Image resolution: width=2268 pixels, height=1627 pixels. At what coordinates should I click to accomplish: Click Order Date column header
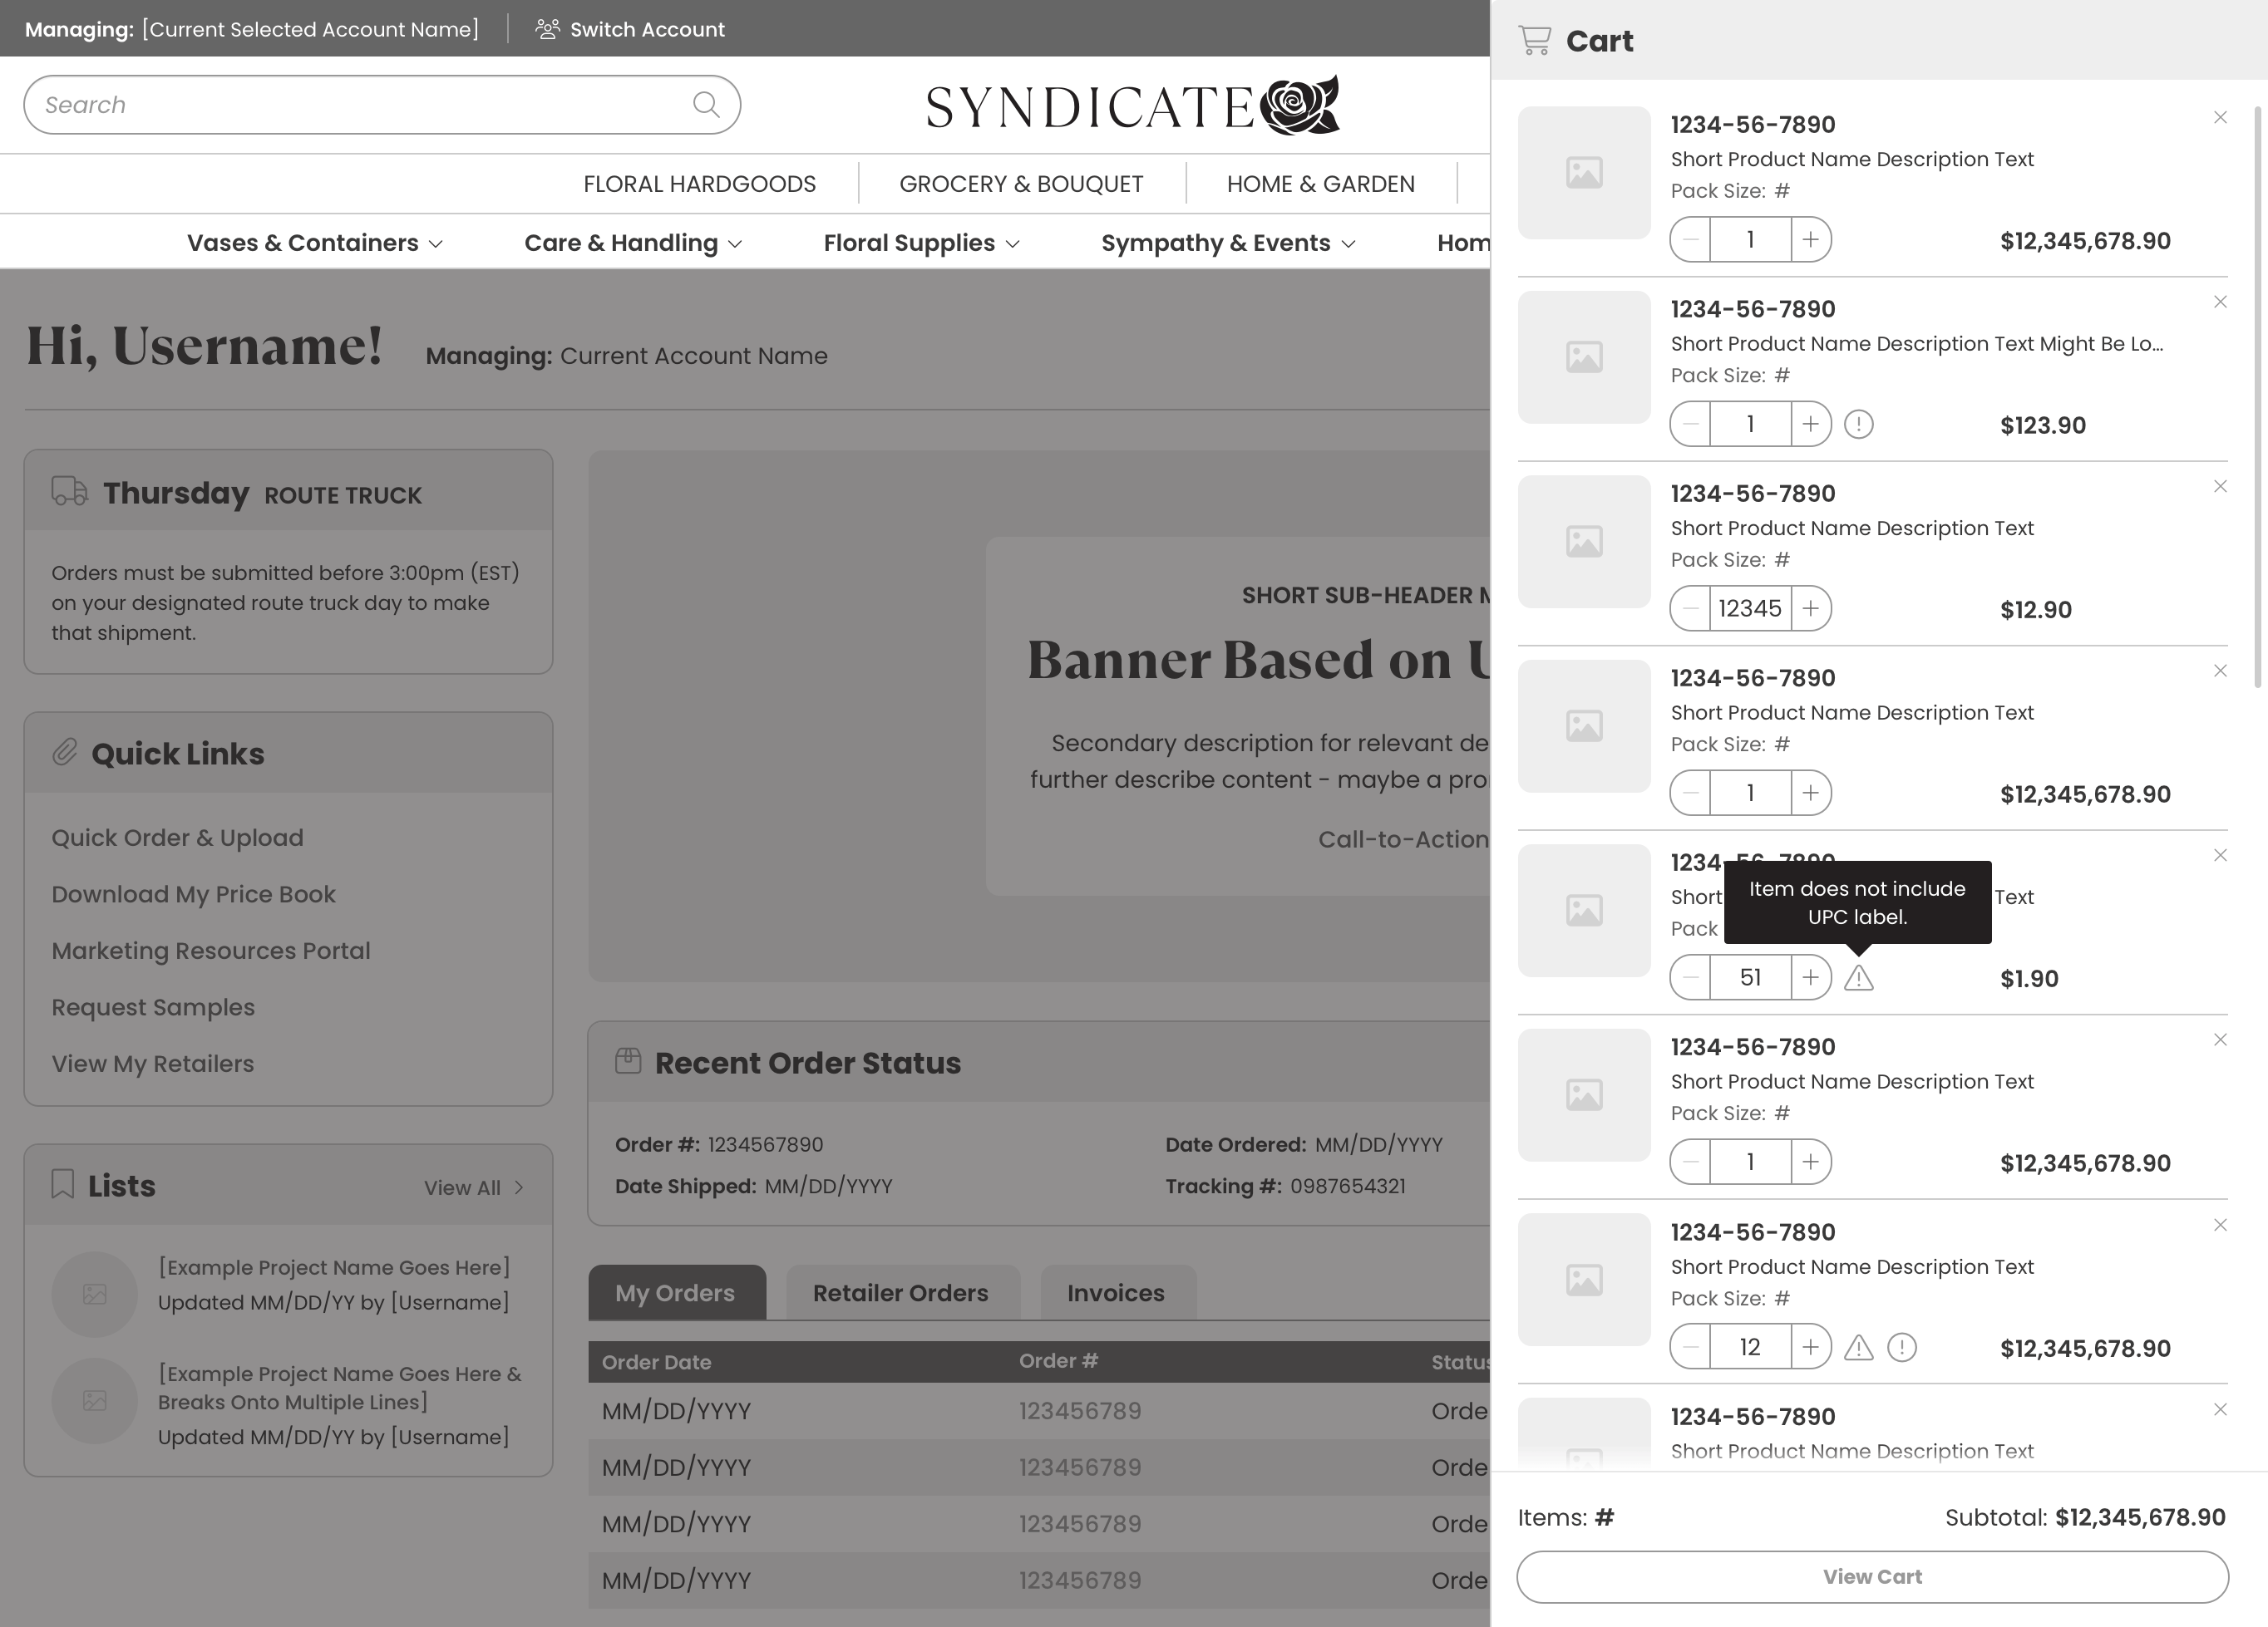656,1361
